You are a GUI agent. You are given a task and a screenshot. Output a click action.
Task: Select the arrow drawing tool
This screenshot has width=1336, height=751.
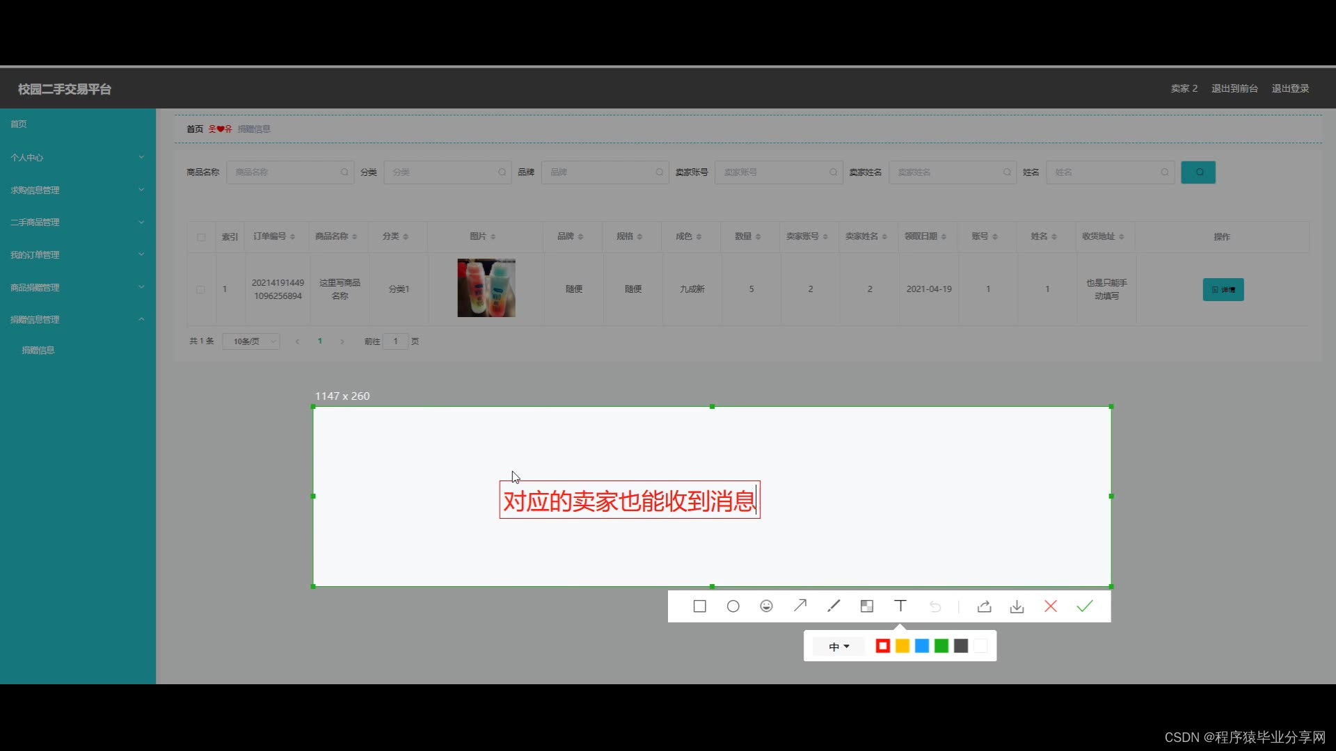tap(800, 606)
